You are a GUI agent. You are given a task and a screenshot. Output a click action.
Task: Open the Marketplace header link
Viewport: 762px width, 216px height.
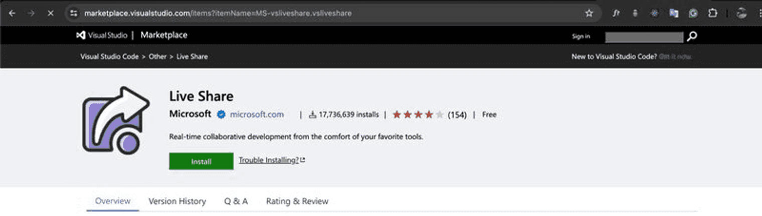[x=164, y=35]
